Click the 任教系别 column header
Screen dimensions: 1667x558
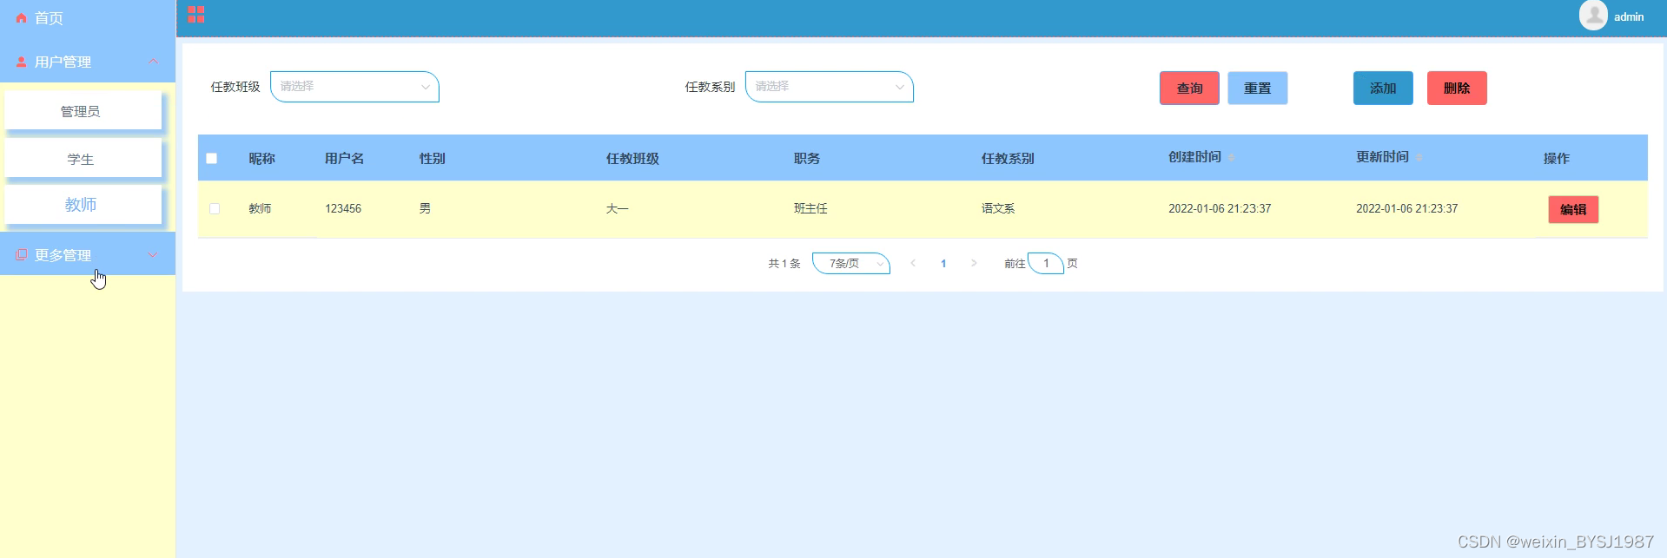[1008, 158]
